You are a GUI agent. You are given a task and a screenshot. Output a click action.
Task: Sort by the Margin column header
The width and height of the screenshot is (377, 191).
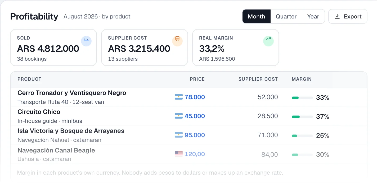(x=302, y=79)
